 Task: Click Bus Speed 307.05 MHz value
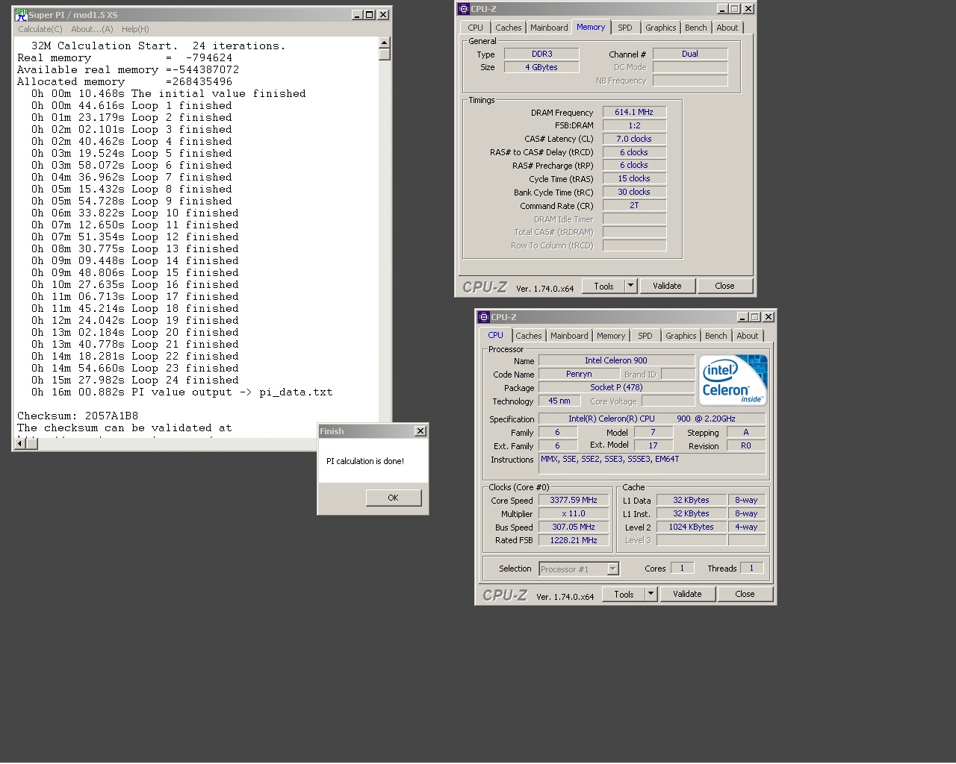574,527
